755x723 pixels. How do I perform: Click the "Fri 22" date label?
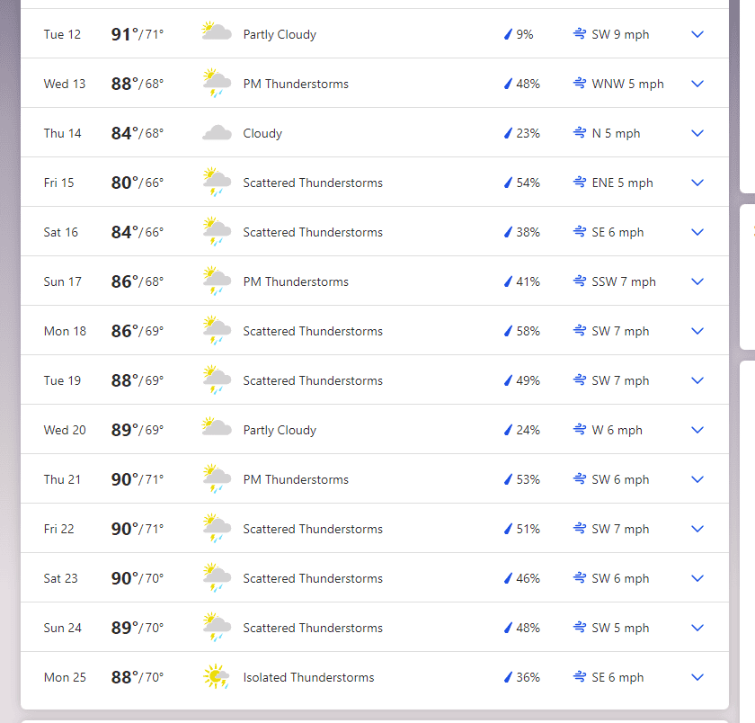tap(58, 529)
